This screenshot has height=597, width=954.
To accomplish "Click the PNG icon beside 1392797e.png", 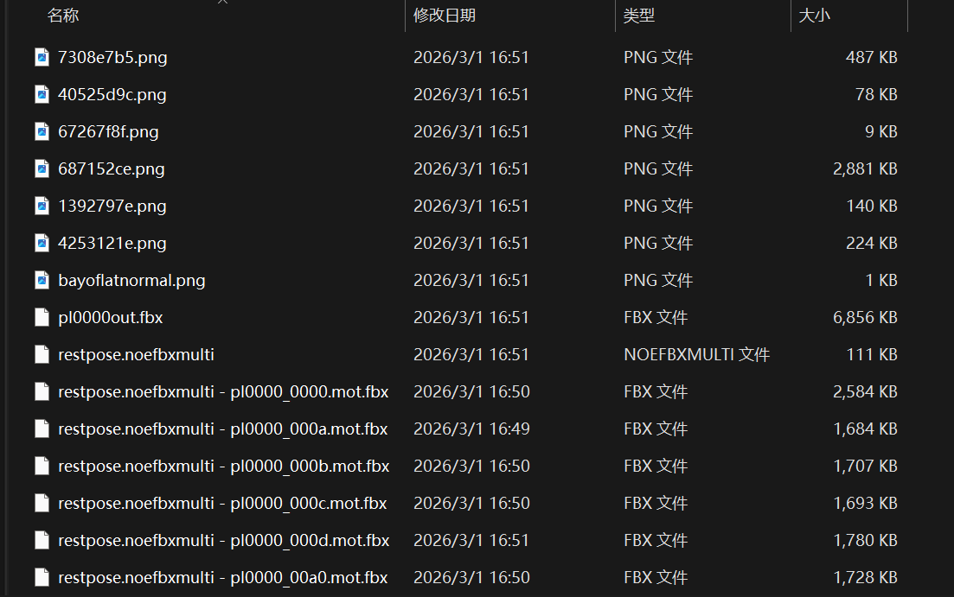I will coord(42,206).
